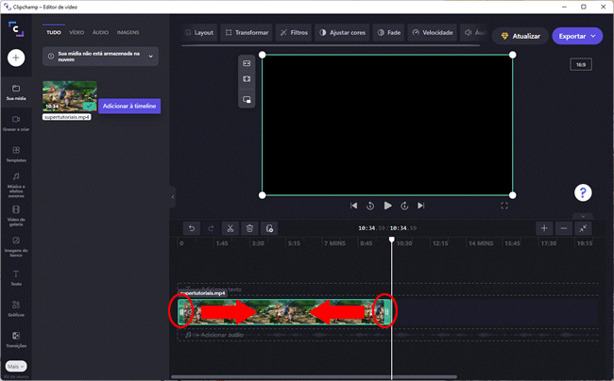Open the Ajustar cores color panel

pyautogui.click(x=342, y=33)
